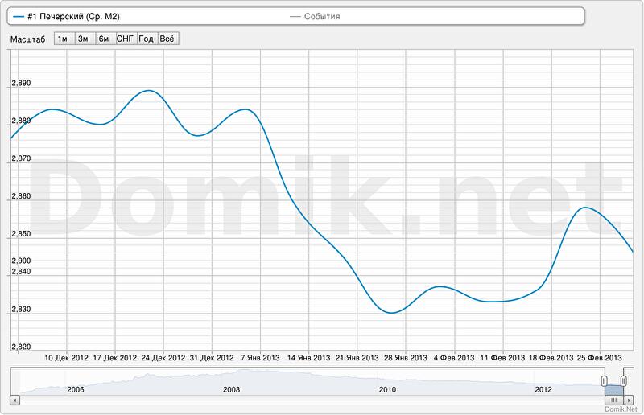Click the line peak near 24 Дек 2012
Screen dimensions: 644x415
click(x=149, y=90)
